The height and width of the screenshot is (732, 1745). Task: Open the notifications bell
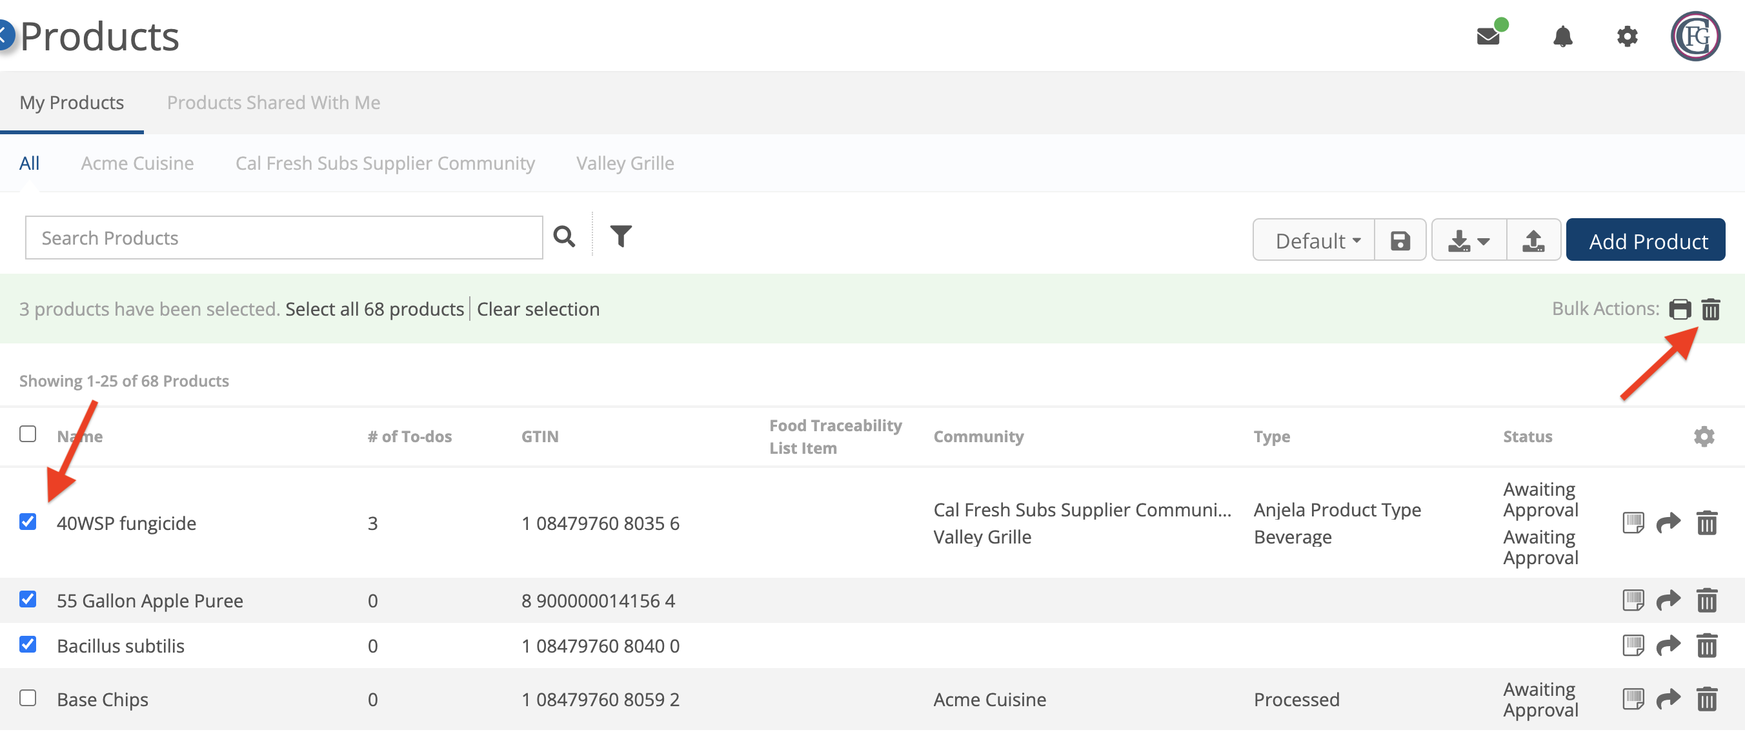[1562, 36]
